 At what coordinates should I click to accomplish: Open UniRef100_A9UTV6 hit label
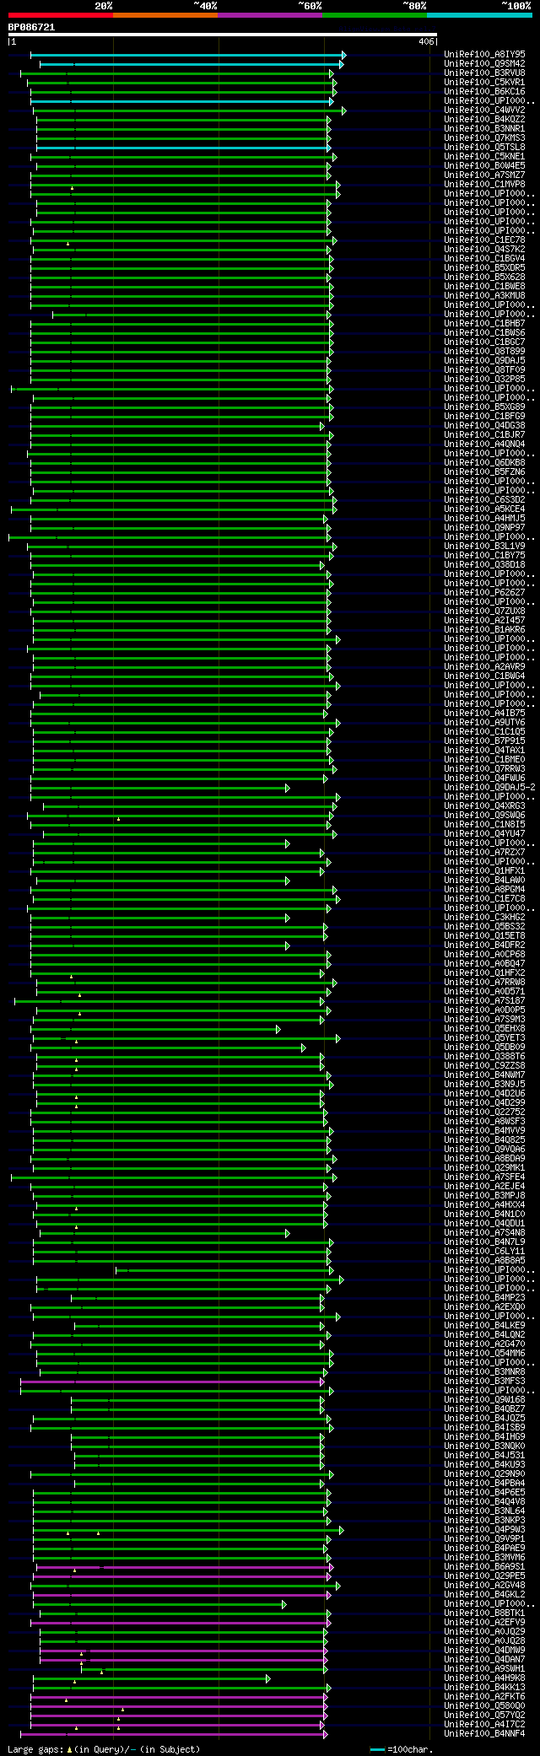[x=484, y=722]
